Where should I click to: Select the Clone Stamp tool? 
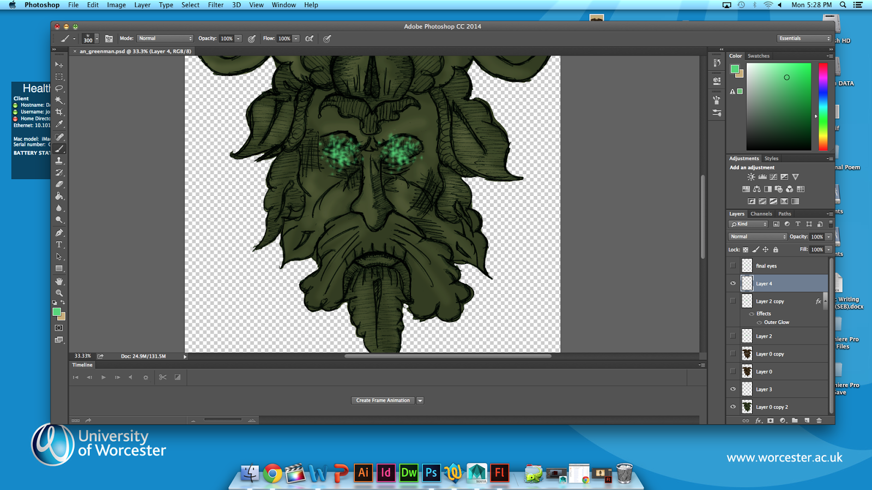pos(59,161)
